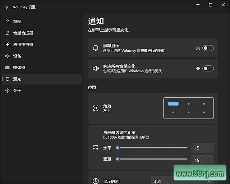Open the 常规 settings page
Image resolution: width=230 pixels, height=184 pixels.
[42, 22]
